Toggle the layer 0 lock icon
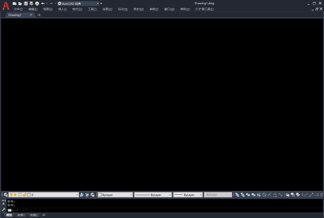This screenshot has width=324, height=218. pyautogui.click(x=24, y=195)
